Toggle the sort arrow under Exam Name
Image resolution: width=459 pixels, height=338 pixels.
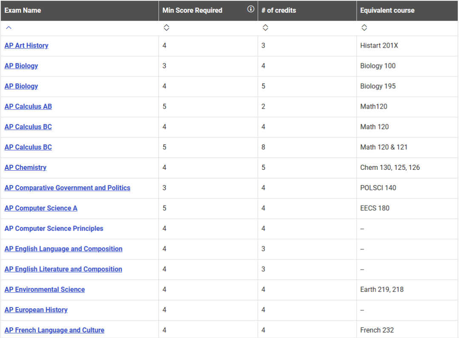click(8, 28)
